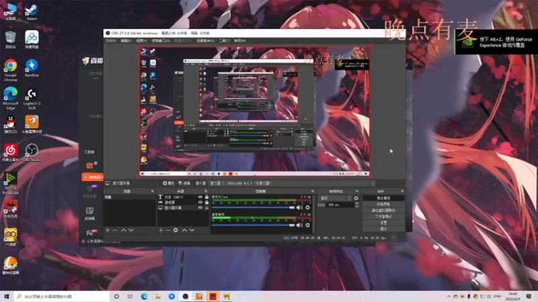This screenshot has width=538, height=302.
Task: Open the 停靠窗口(D) menu in OBS
Action: coord(161,41)
